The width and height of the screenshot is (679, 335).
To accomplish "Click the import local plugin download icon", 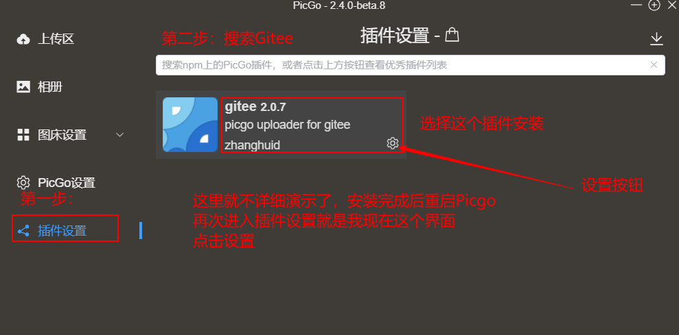I will [x=656, y=39].
